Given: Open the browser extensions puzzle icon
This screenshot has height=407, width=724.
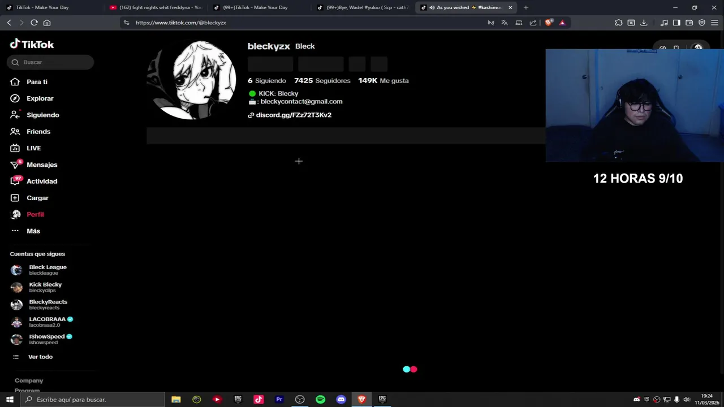Looking at the screenshot, I should pos(618,23).
